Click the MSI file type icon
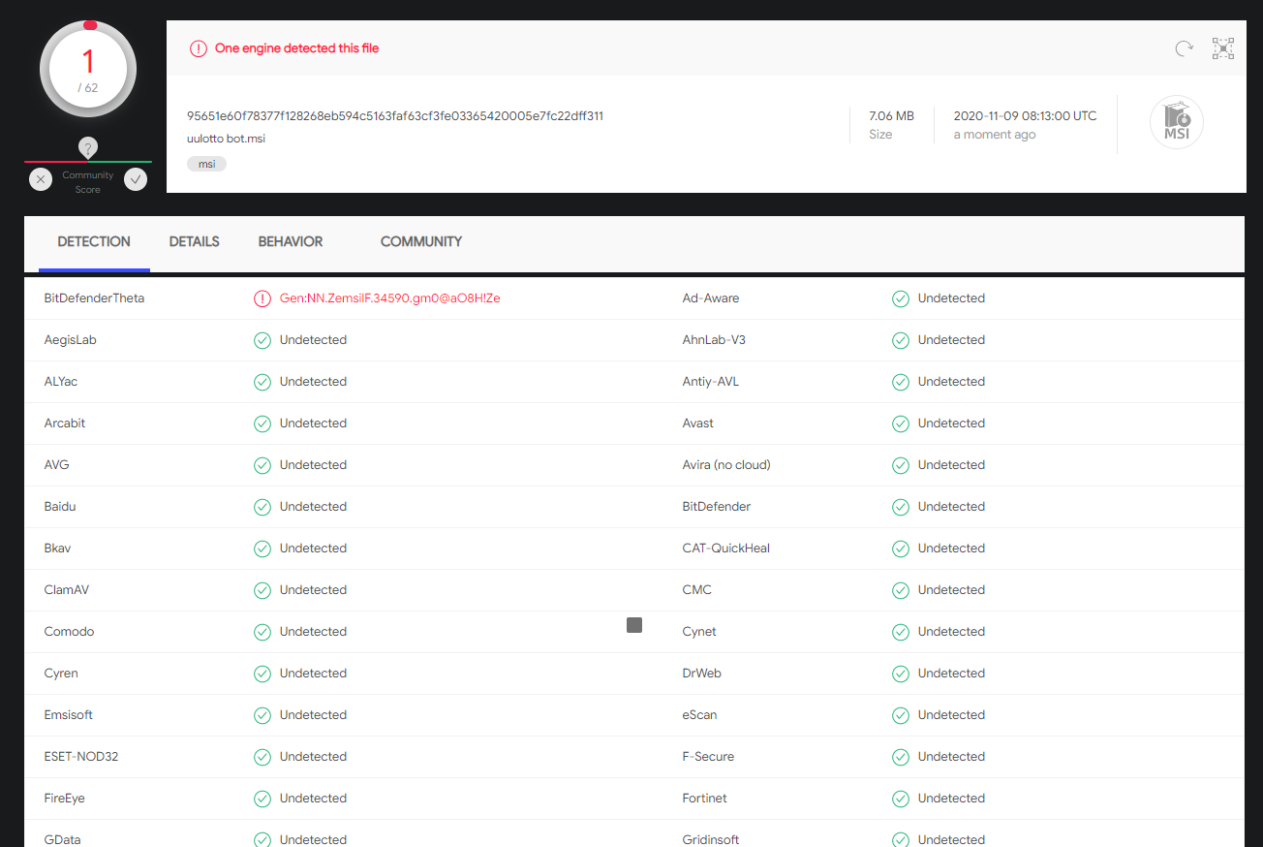 click(1177, 123)
